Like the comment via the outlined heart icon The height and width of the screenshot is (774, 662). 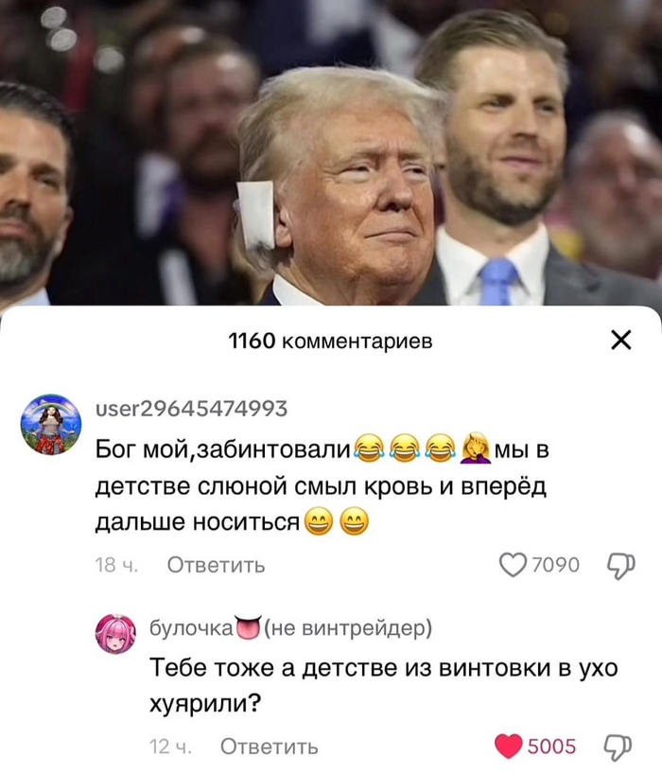[x=513, y=565]
